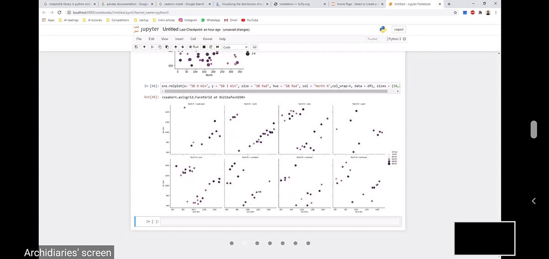The height and width of the screenshot is (259, 549).
Task: Click the Trusted notebook indicator
Action: coord(372,39)
